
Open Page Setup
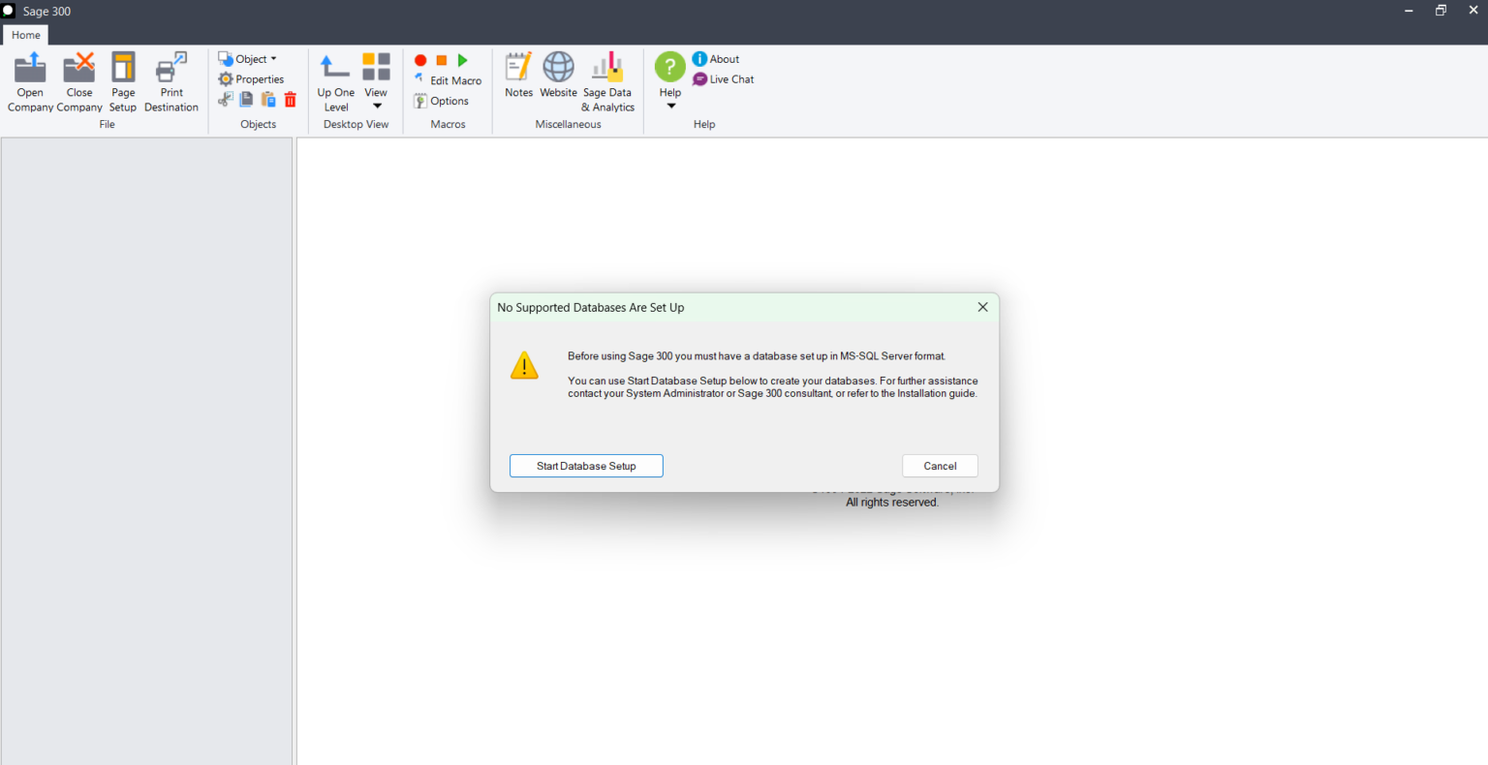tap(123, 82)
